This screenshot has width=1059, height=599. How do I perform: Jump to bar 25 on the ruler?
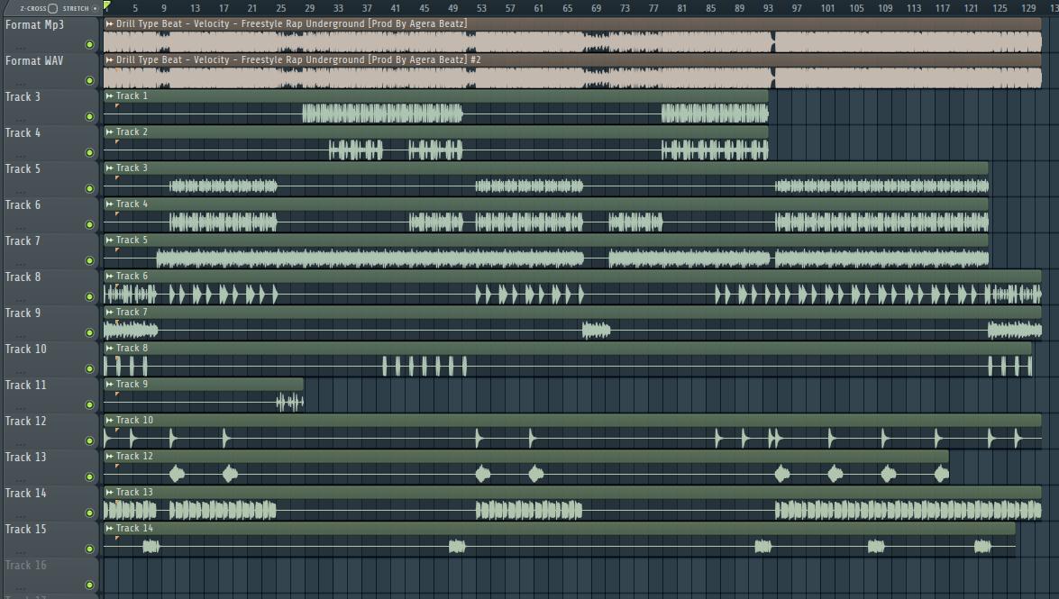tap(281, 8)
